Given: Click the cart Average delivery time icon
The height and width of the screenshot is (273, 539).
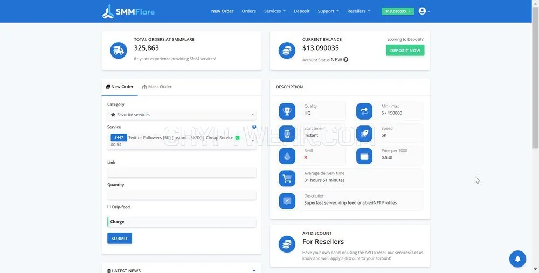Looking at the screenshot, I should pyautogui.click(x=287, y=179).
